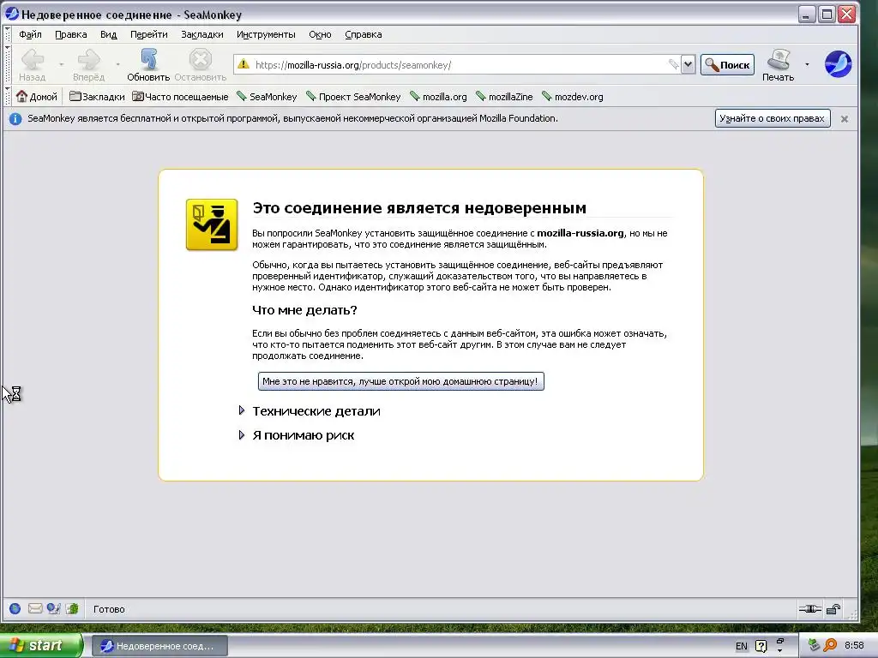Click the bookmarks toolbar grippy handle
Image resolution: width=878 pixels, height=658 pixels.
click(x=8, y=96)
